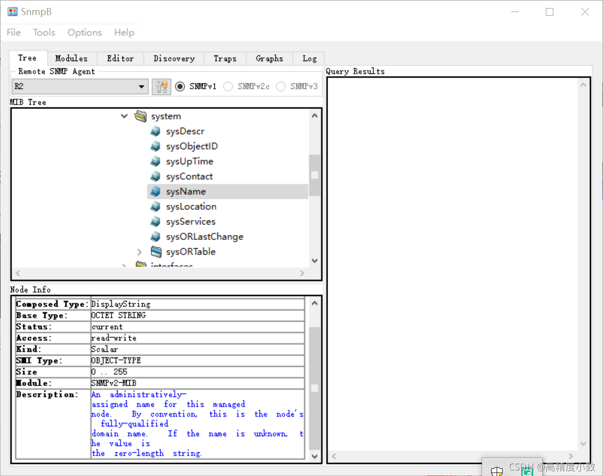The image size is (603, 476).
Task: Click the sysObjectID node icon
Action: point(156,147)
